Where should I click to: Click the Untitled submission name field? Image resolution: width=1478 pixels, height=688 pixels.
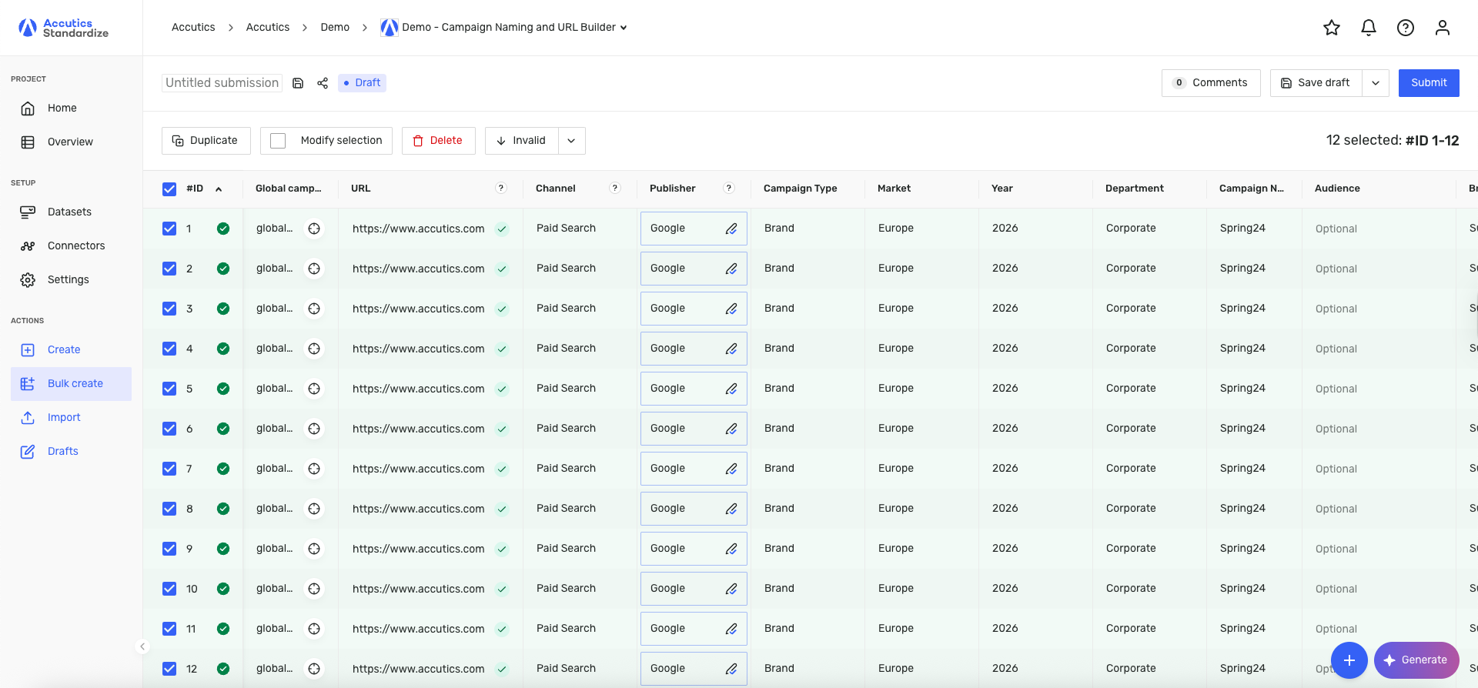pos(222,83)
